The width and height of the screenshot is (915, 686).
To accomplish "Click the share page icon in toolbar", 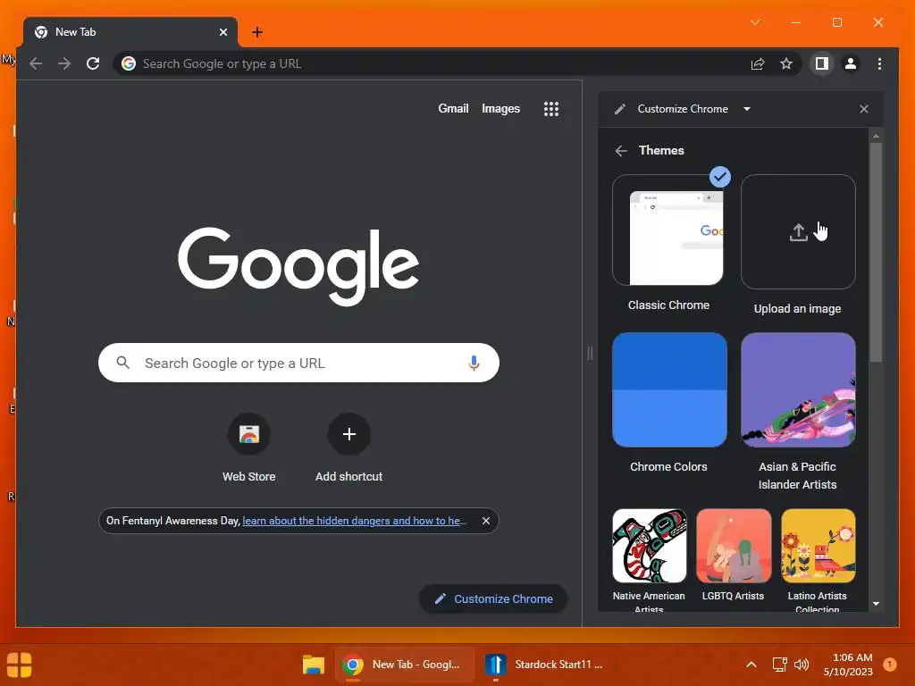I will [x=758, y=63].
